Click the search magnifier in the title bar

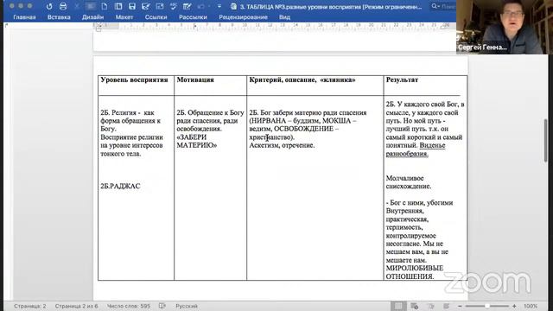[434, 6]
